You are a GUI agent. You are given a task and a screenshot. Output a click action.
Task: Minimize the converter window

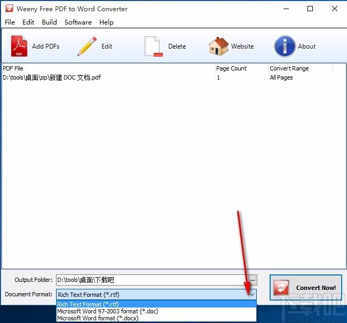[x=286, y=9]
